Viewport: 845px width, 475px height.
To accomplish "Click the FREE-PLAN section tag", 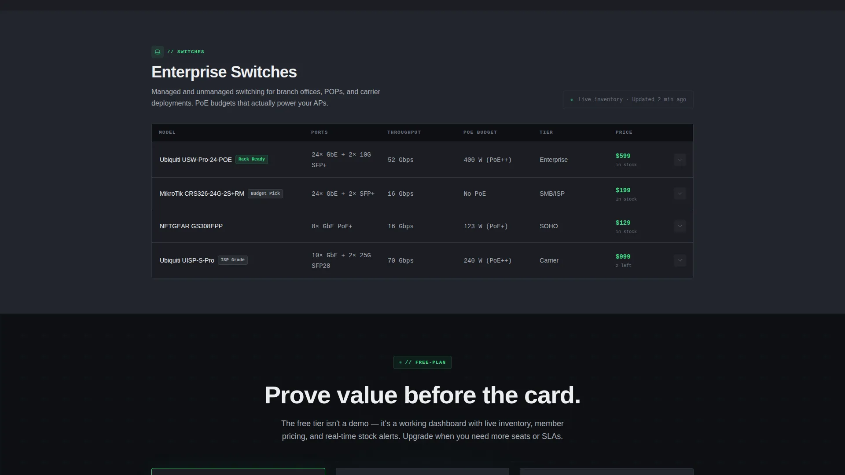I will point(422,362).
